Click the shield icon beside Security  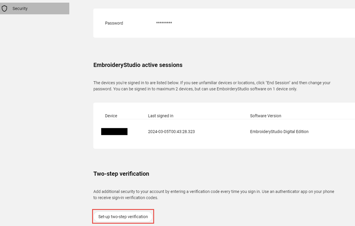tap(4, 8)
